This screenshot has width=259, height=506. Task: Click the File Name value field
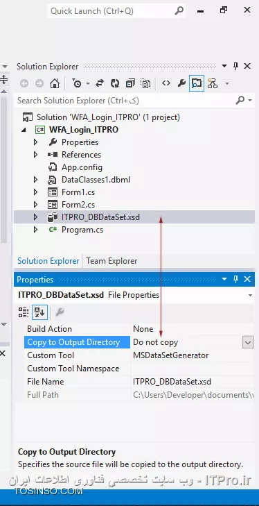193,382
